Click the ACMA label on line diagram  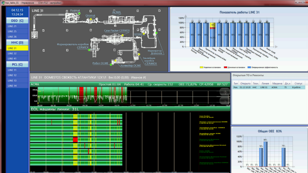click(x=116, y=12)
